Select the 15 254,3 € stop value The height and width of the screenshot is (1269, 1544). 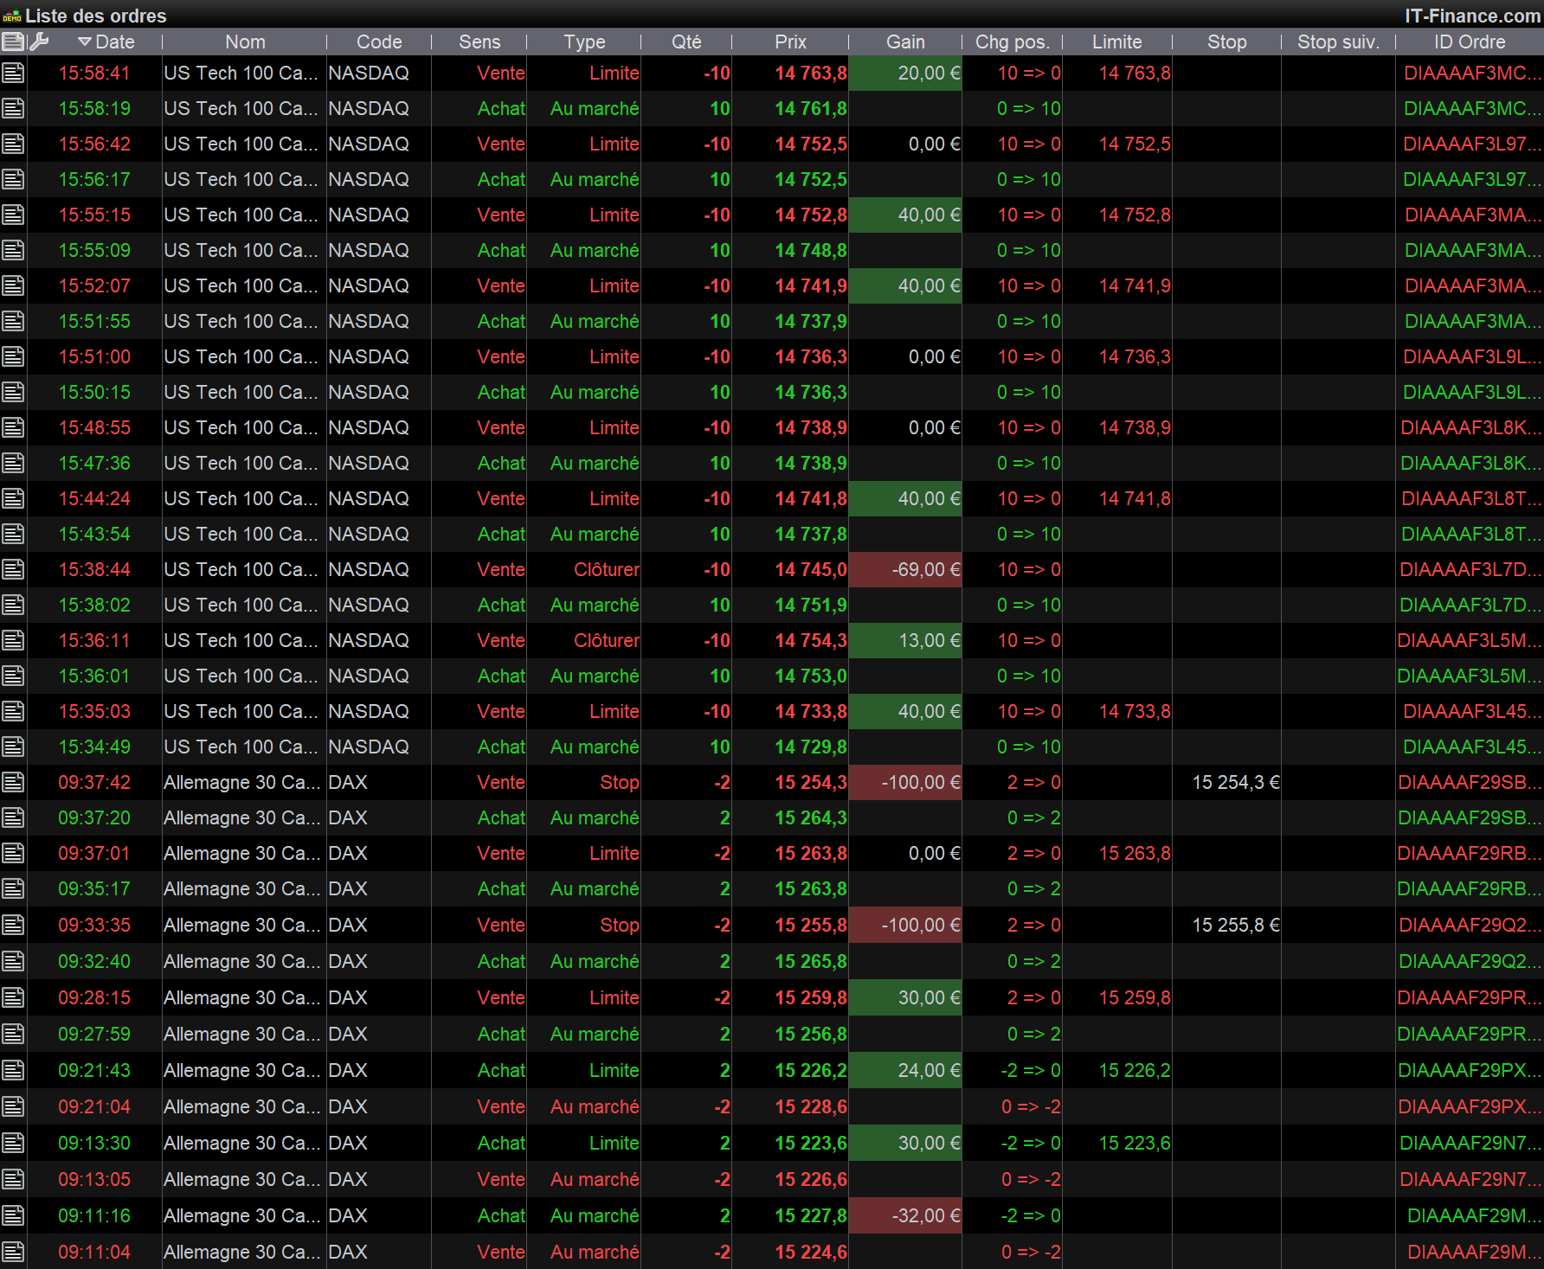click(1236, 782)
